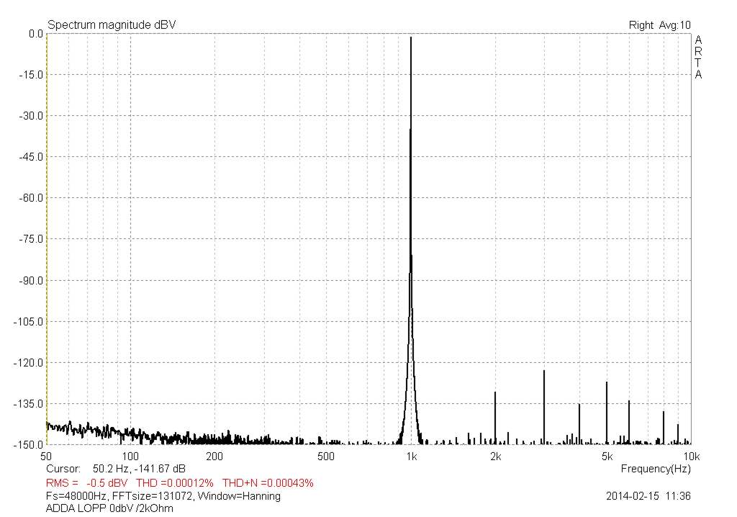Image resolution: width=737 pixels, height=517 pixels.
Task: Click the 5 kHz fifth harmonic spike
Action: (x=606, y=413)
